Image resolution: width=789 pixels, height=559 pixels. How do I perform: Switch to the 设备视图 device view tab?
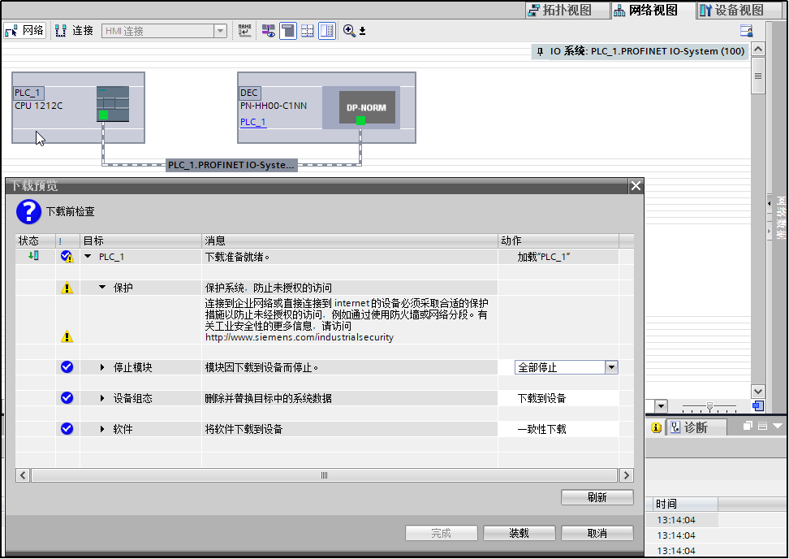click(x=739, y=10)
